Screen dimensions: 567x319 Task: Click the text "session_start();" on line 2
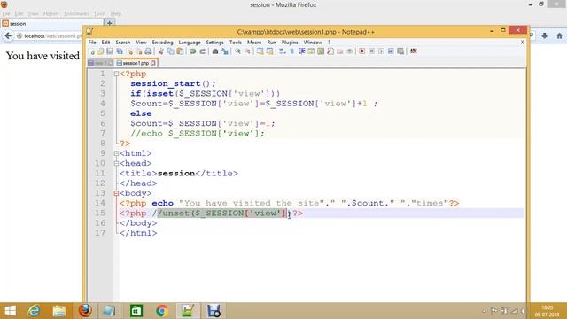click(x=173, y=83)
